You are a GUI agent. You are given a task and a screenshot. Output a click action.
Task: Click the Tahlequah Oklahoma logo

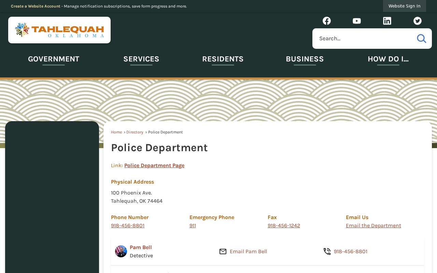(x=59, y=30)
